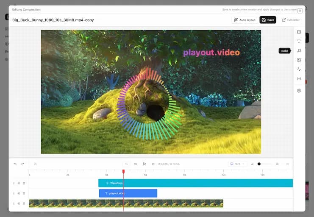
Task: Click Auto layout button
Action: [x=245, y=20]
